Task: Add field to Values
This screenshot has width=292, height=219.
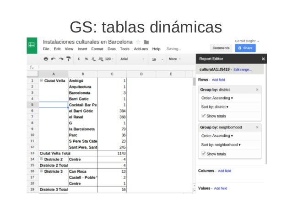Action: point(221,188)
